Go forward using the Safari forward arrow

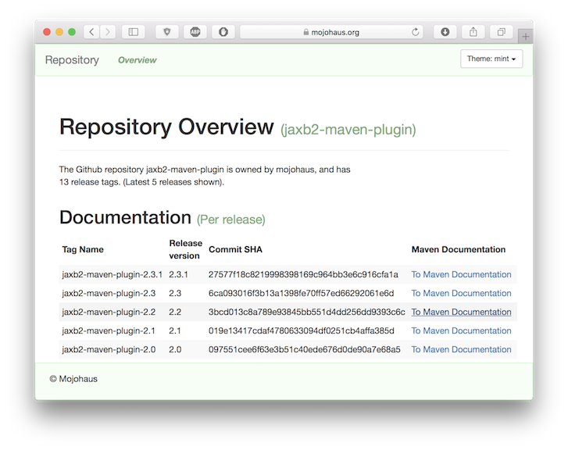[x=108, y=32]
